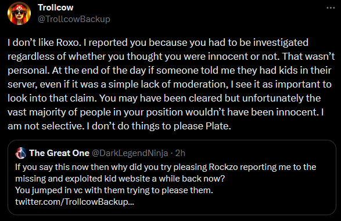
Task: Click "missing and exploited kid website" line
Action: [x=120, y=179]
